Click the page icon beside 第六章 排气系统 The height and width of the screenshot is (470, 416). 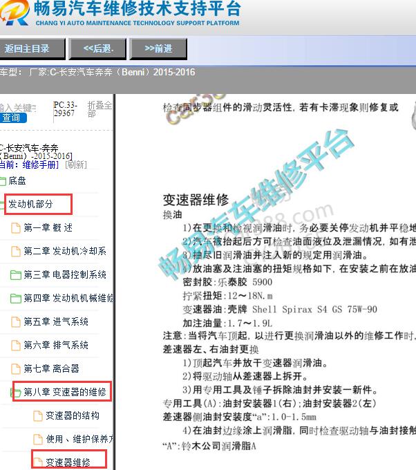16,345
